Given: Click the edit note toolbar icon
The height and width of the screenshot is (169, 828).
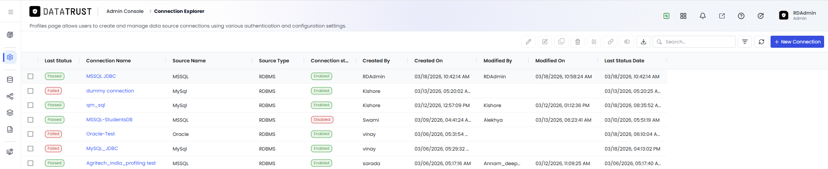Looking at the screenshot, I should click(545, 42).
